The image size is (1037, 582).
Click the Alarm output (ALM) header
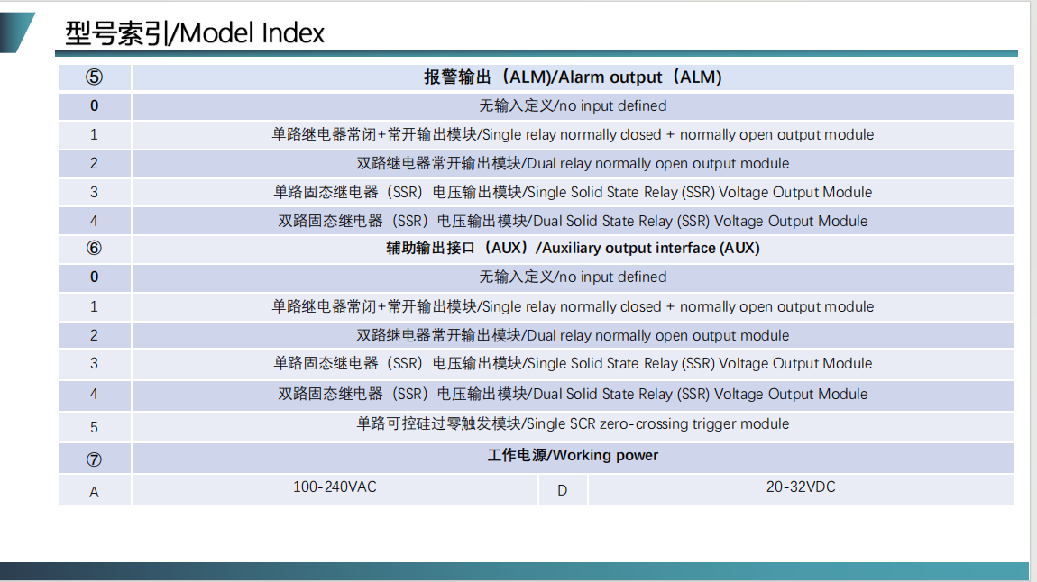point(573,77)
